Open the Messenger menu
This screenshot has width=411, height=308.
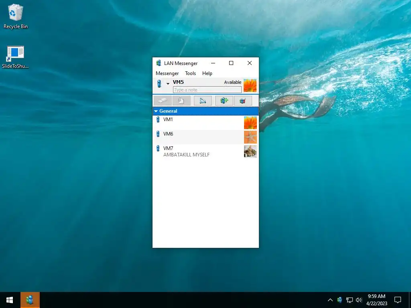pyautogui.click(x=167, y=73)
